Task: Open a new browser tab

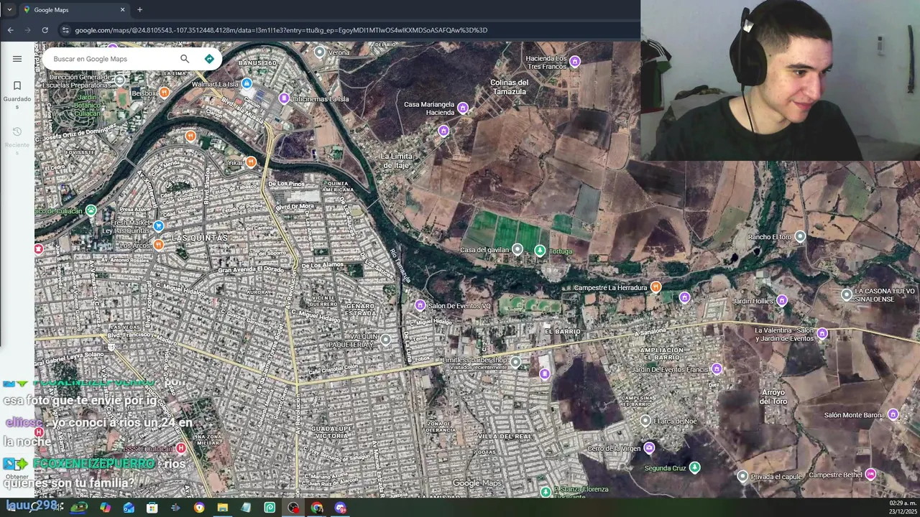Action: click(x=139, y=9)
